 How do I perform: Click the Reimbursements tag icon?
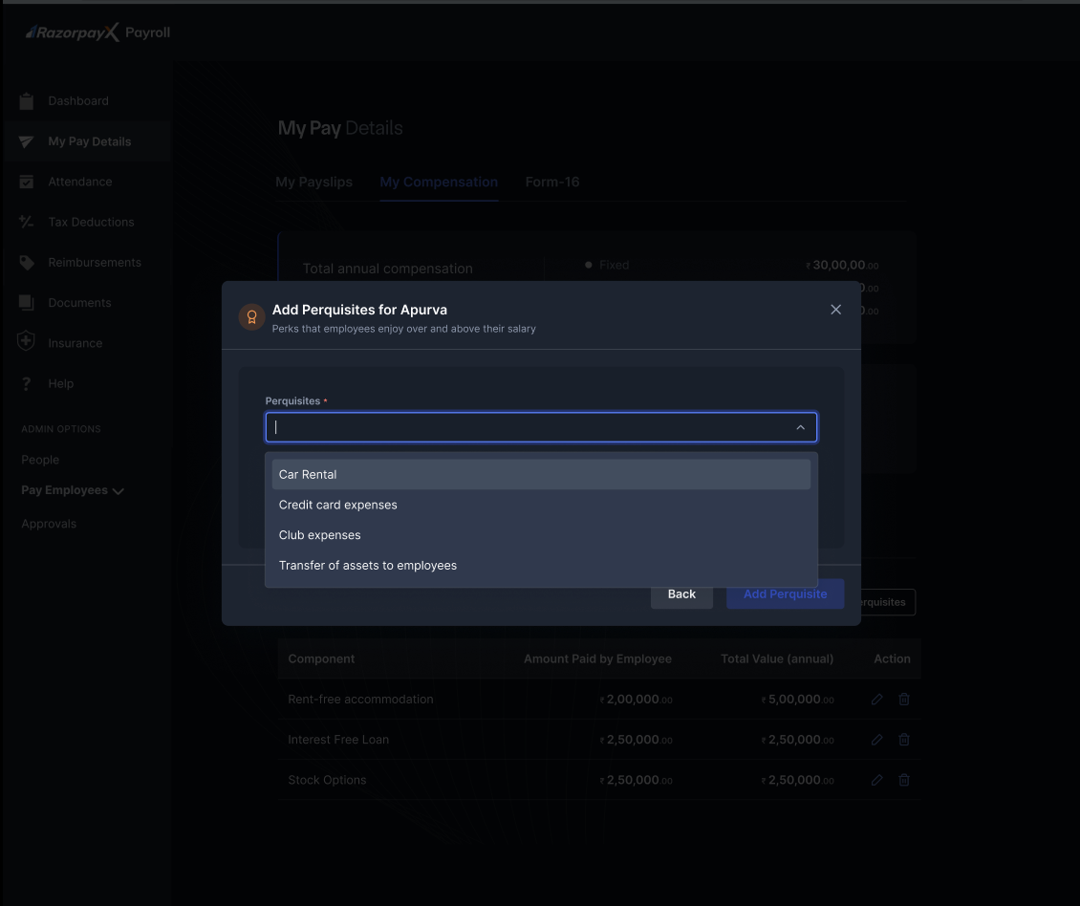(x=26, y=263)
